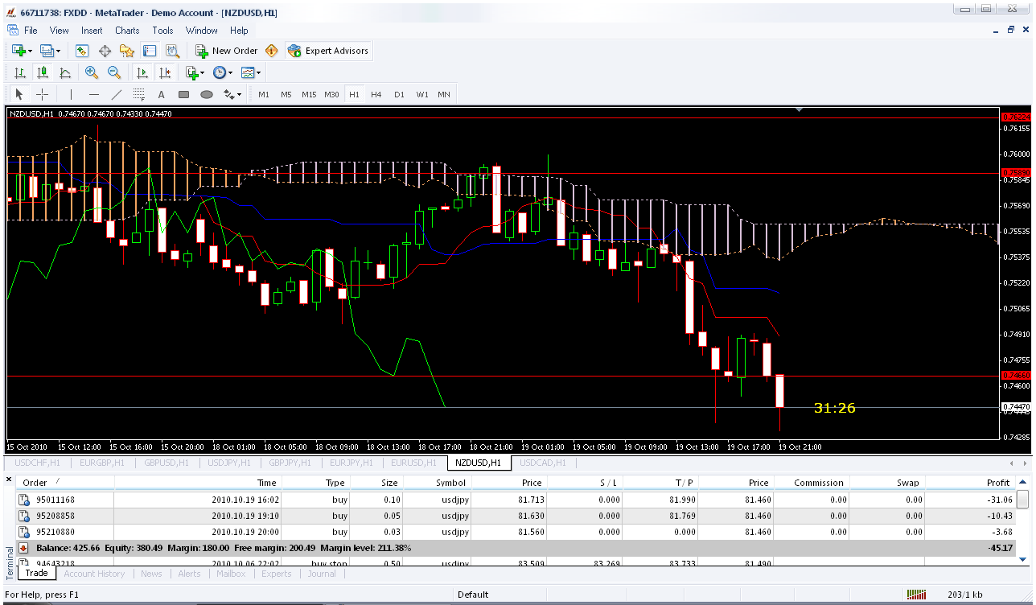Select the Text label tool
The height and width of the screenshot is (605, 1036).
[x=162, y=94]
